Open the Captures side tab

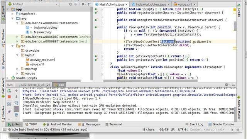(x=3, y=61)
